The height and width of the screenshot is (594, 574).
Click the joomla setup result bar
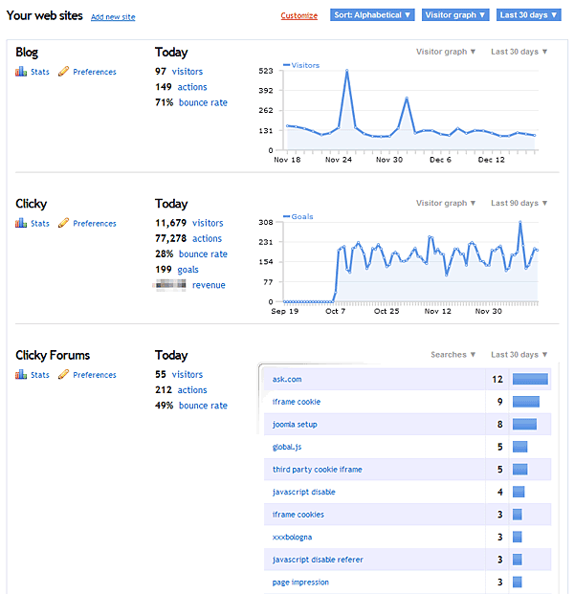524,425
